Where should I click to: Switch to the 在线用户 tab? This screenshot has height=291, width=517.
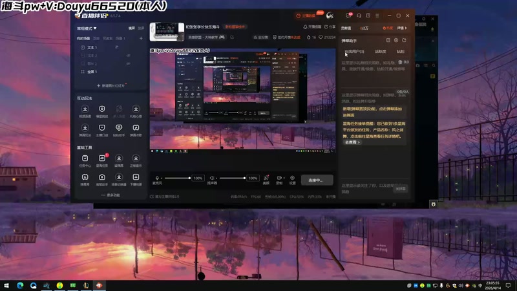(354, 52)
